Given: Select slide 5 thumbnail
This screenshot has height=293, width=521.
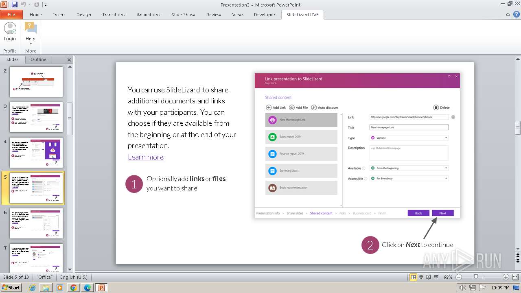Looking at the screenshot, I should click(x=36, y=188).
